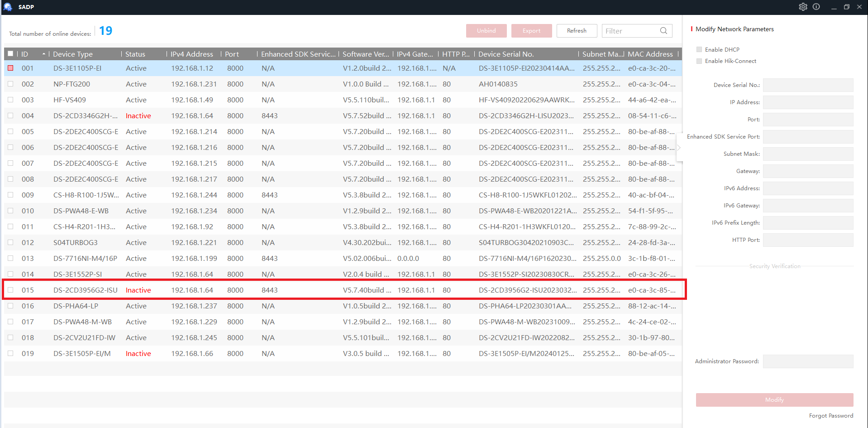This screenshot has width=868, height=428.
Task: Open the Forgot Password link
Action: click(x=831, y=415)
